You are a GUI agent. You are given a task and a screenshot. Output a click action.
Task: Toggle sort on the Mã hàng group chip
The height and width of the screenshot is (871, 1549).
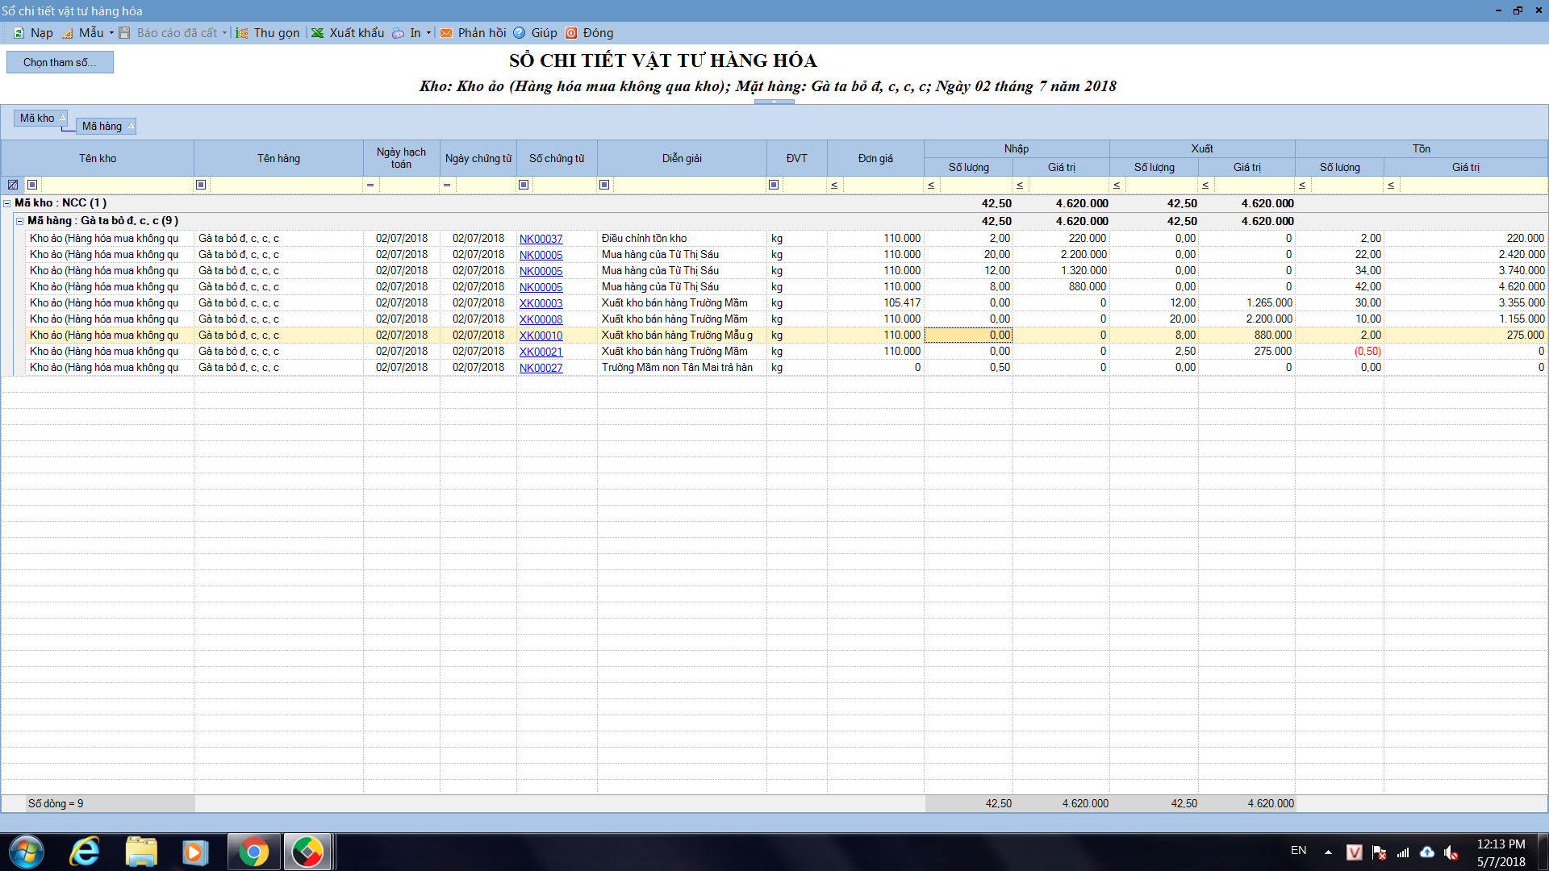(106, 126)
